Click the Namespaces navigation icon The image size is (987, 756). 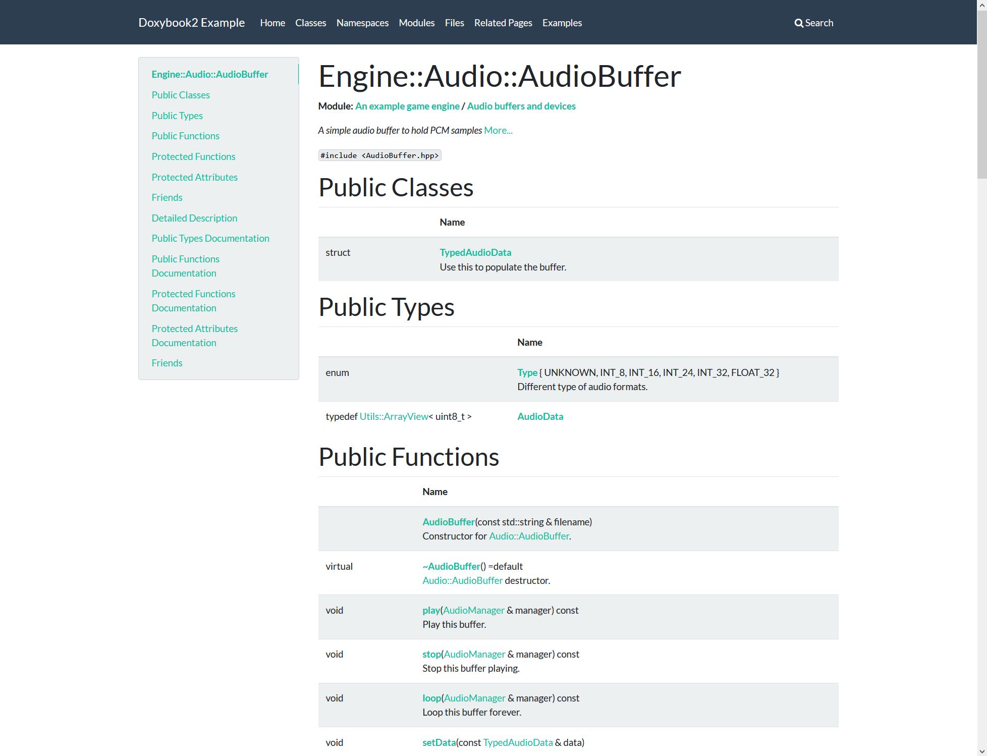click(362, 22)
